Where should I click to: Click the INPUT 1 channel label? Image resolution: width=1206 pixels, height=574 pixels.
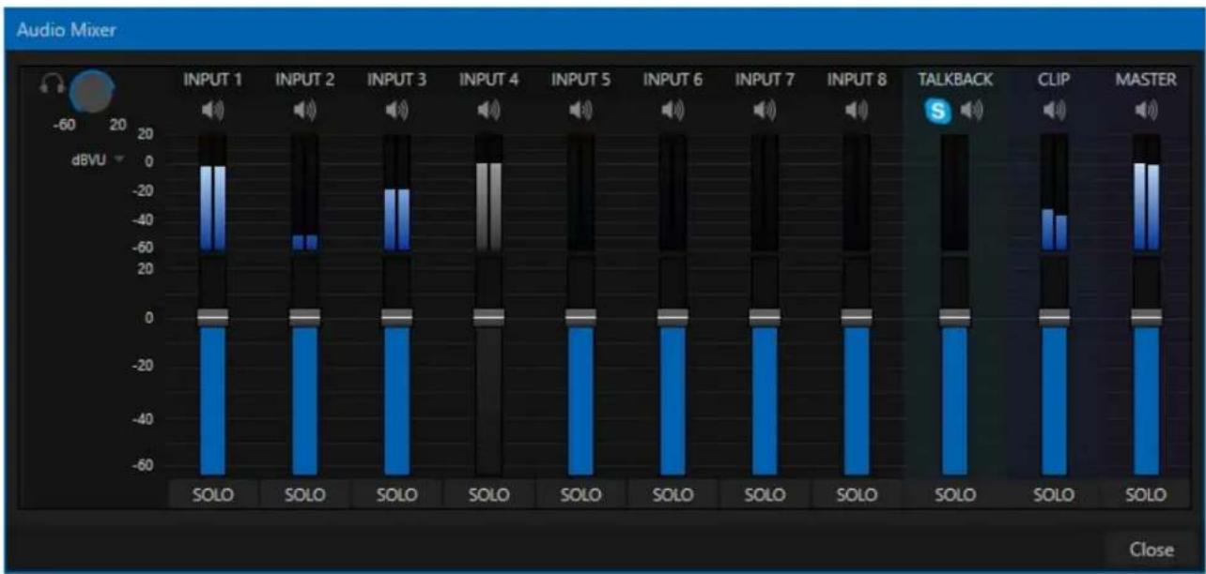coord(212,81)
